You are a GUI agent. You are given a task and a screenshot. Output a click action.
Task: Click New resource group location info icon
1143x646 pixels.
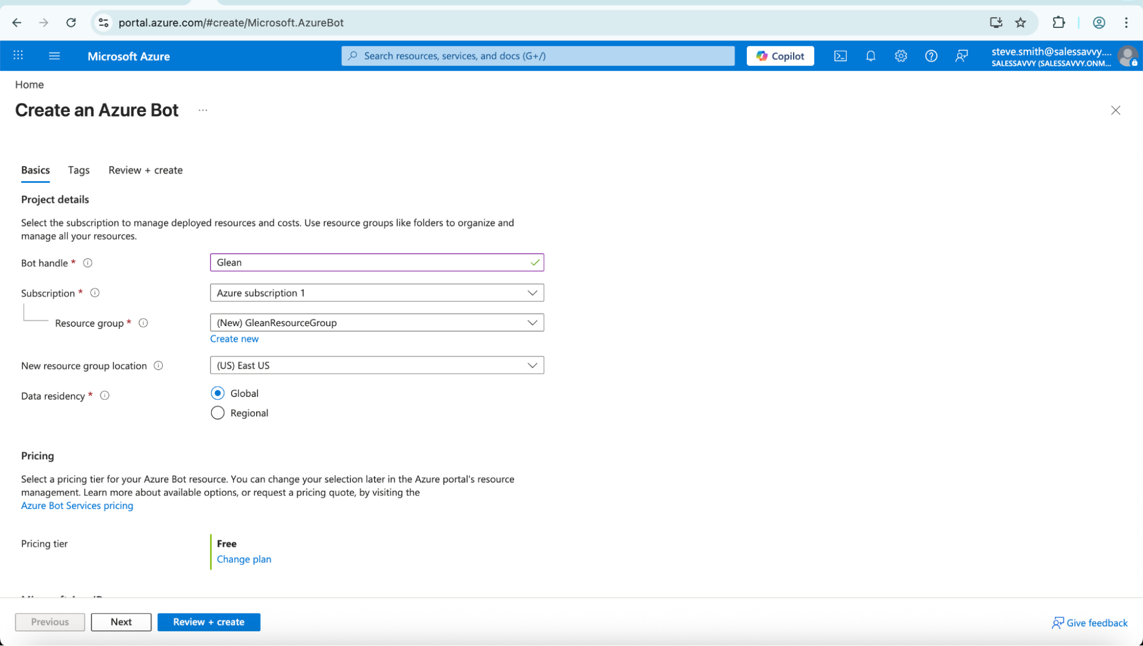[x=158, y=366]
